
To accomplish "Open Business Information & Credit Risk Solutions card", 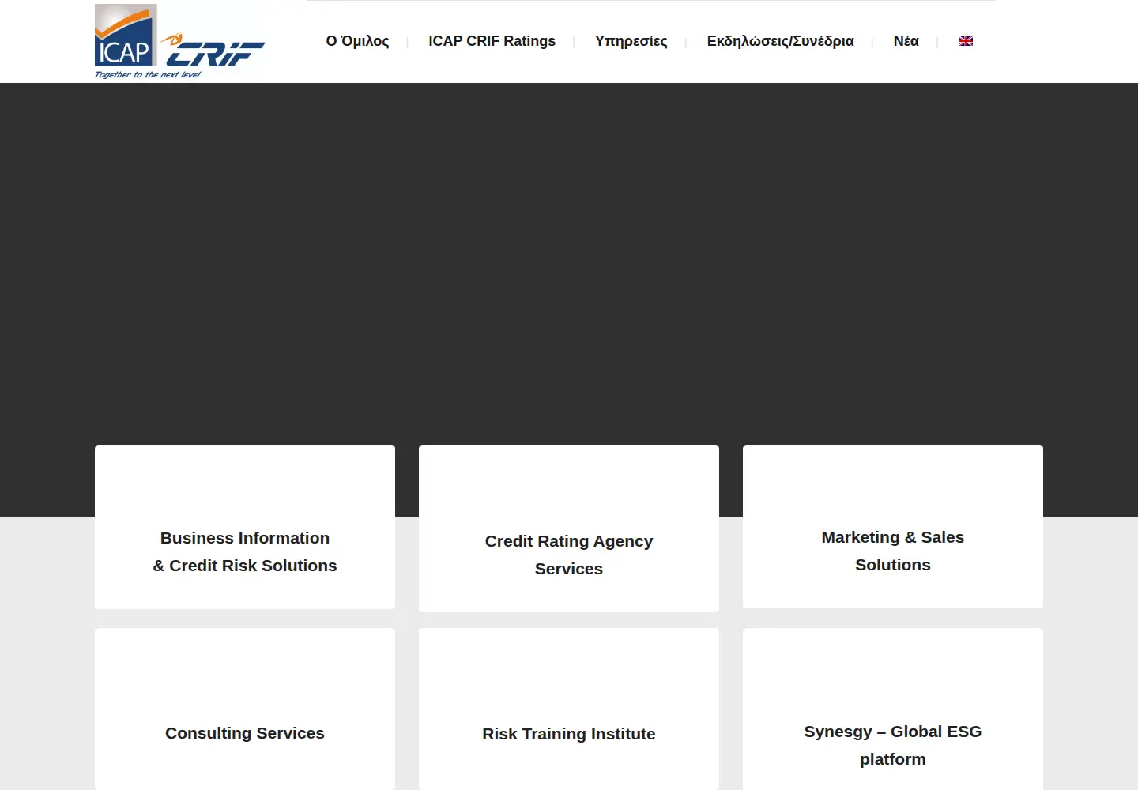I will pyautogui.click(x=245, y=527).
